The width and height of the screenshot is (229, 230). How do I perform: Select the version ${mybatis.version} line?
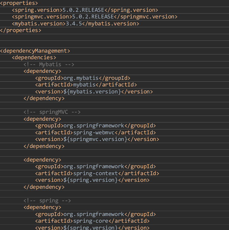pyautogui.click(x=94, y=92)
